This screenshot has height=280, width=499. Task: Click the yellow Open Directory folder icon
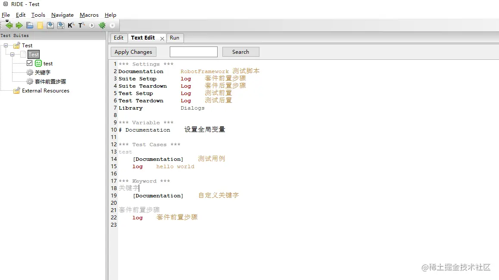(x=40, y=25)
